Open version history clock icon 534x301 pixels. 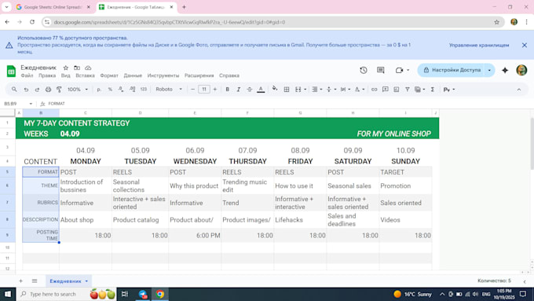[364, 70]
